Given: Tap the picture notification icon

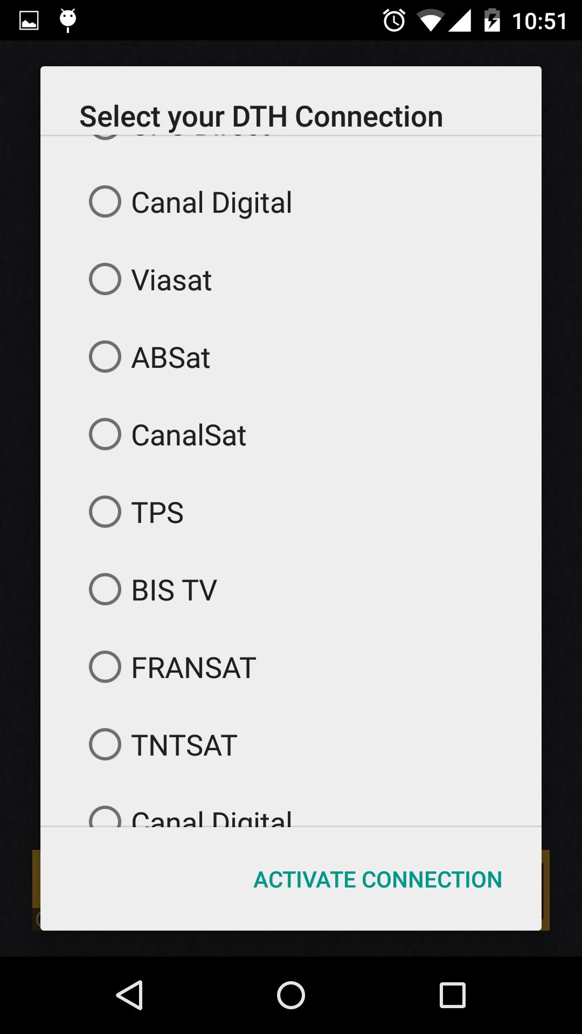Looking at the screenshot, I should [29, 21].
